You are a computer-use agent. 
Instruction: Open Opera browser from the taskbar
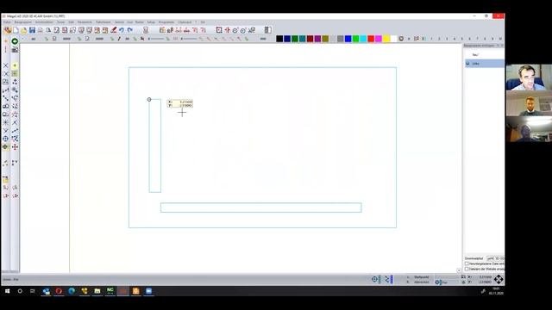[x=59, y=291]
